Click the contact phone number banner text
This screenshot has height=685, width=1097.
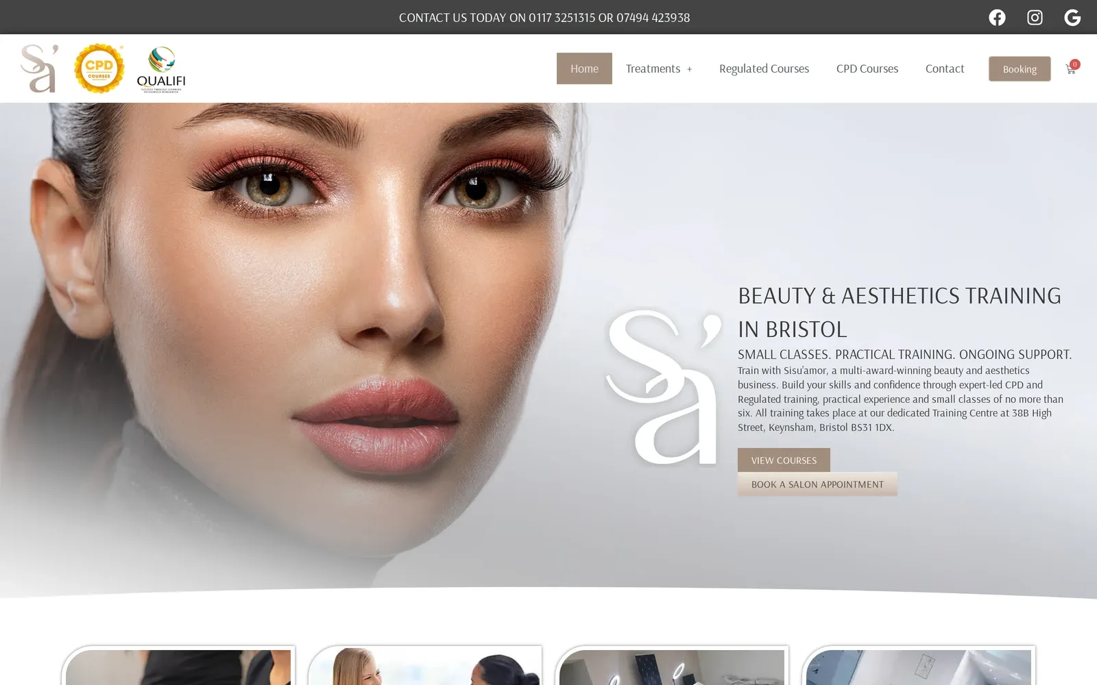pos(544,17)
